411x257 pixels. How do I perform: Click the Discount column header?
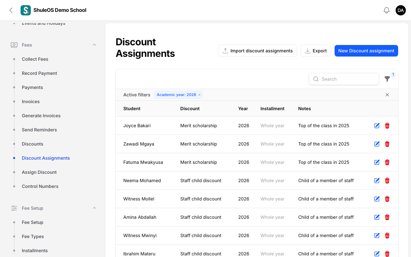click(x=190, y=109)
